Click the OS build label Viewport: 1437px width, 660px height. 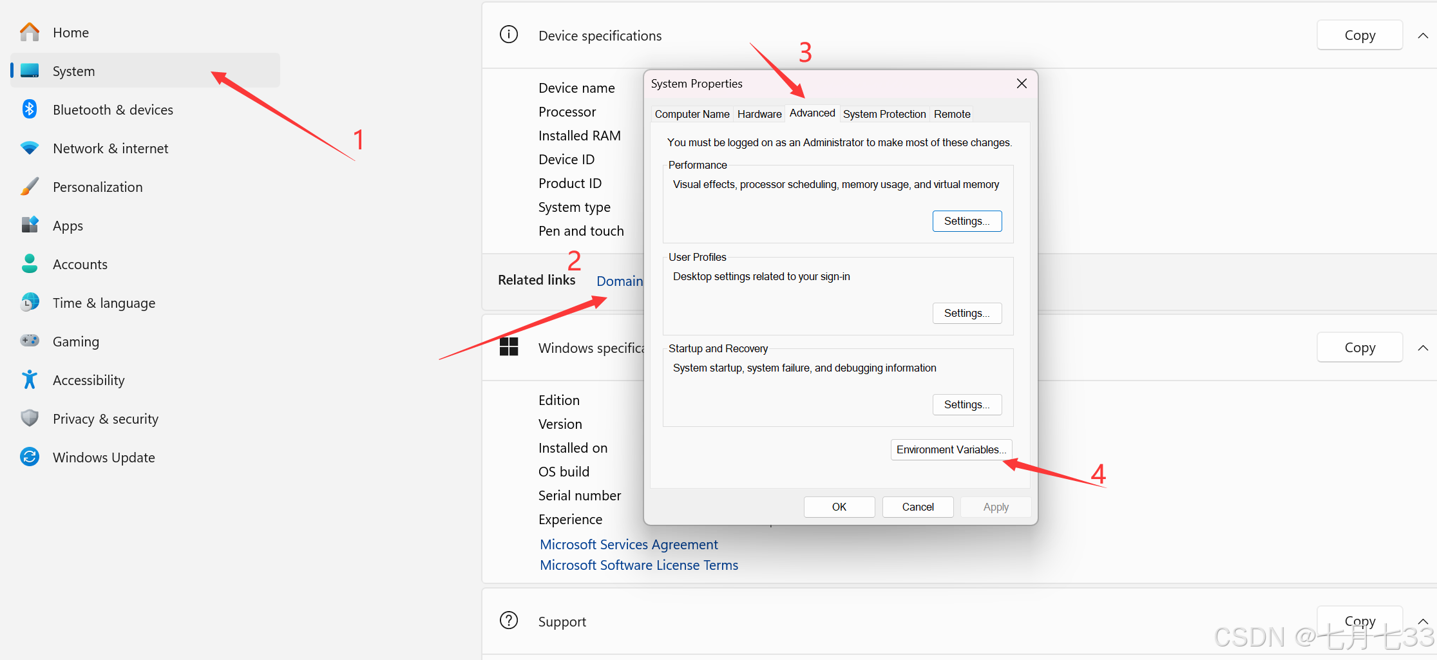564,471
